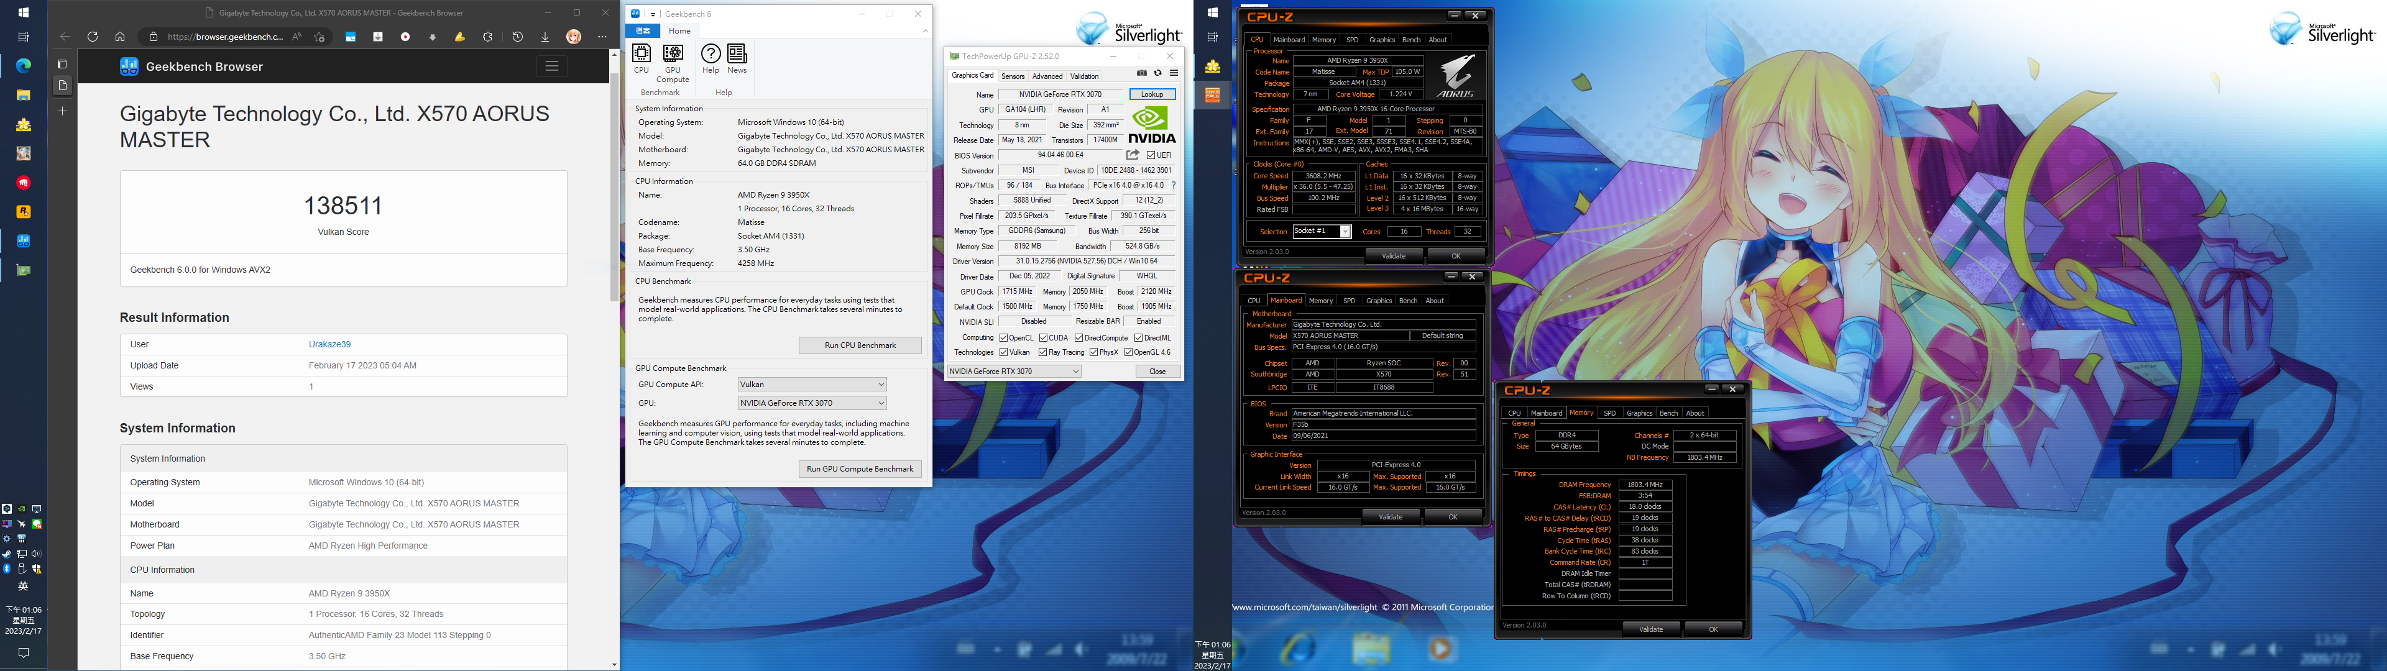Switch to the Advanced tab in GPU-Z
The width and height of the screenshot is (2387, 671).
pos(1047,76)
